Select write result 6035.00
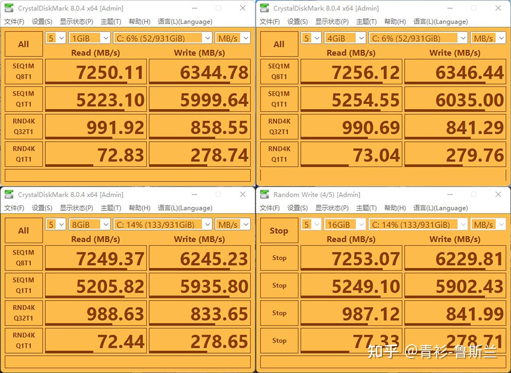 coord(455,99)
